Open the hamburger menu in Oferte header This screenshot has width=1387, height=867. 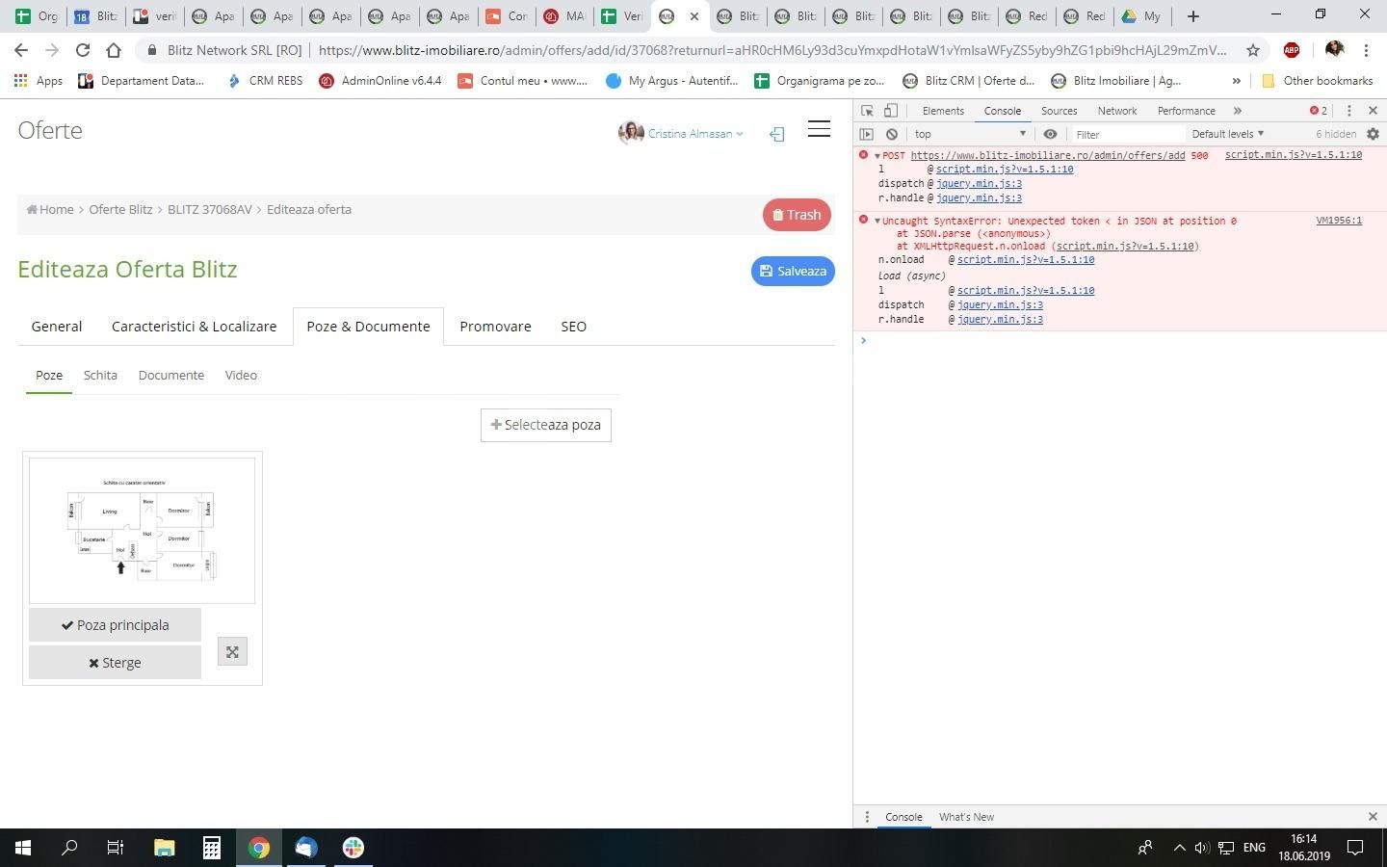819,129
